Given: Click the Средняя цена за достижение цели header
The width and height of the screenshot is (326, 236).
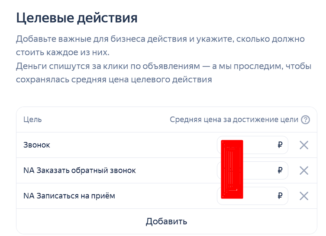Looking at the screenshot, I should [x=234, y=120].
